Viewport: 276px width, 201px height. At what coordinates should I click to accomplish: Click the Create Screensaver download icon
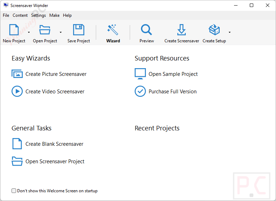click(182, 30)
